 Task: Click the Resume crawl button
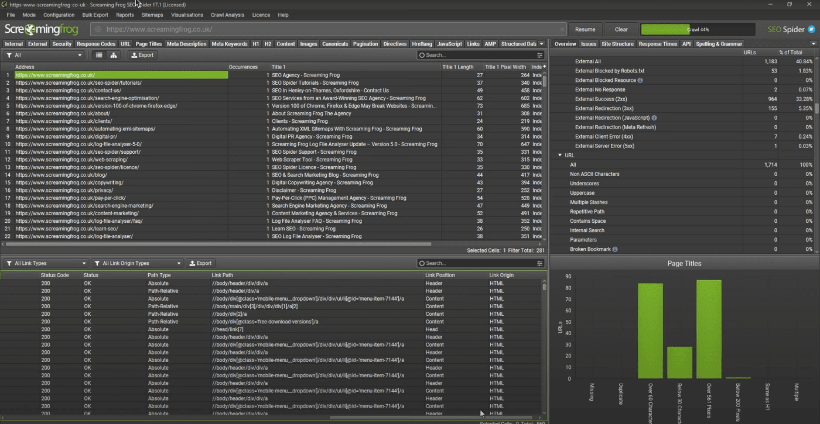click(x=585, y=29)
